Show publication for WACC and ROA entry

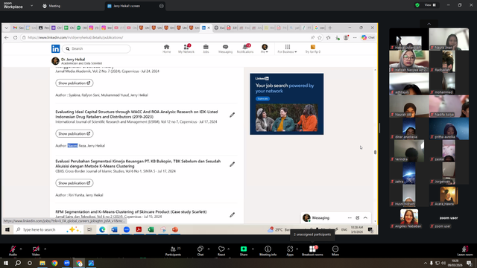click(75, 134)
